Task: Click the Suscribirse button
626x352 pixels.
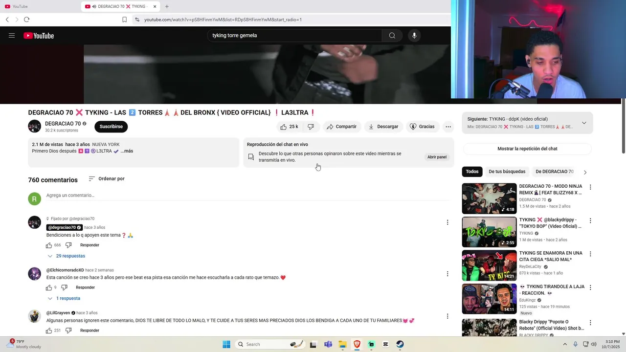Action: pyautogui.click(x=111, y=127)
